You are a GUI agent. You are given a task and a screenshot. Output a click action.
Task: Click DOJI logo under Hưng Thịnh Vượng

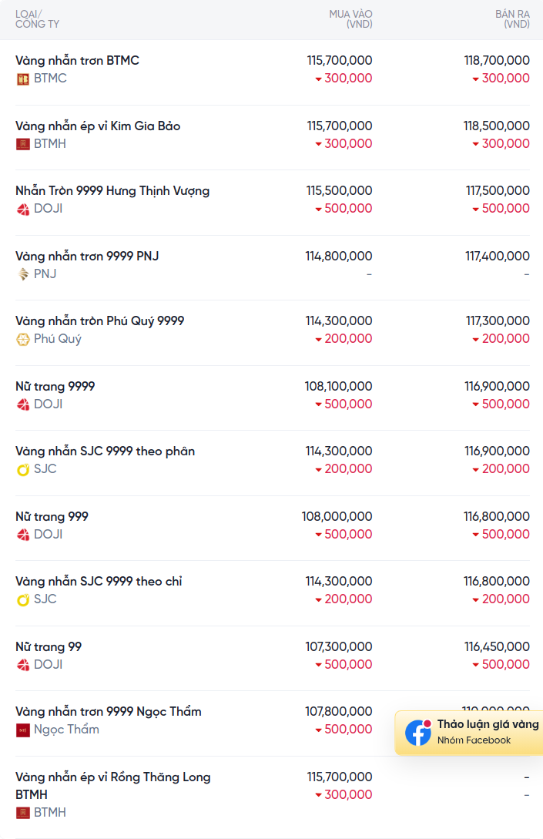pyautogui.click(x=22, y=210)
